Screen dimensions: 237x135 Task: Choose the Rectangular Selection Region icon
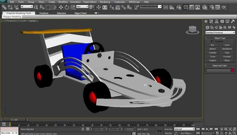[48, 7]
